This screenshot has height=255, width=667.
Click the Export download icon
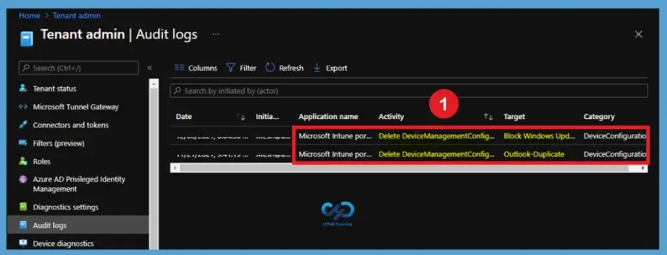point(317,68)
